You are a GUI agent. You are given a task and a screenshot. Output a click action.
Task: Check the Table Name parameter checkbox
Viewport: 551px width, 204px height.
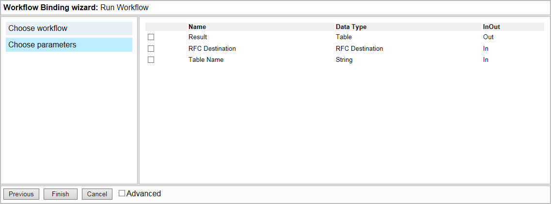(x=151, y=60)
